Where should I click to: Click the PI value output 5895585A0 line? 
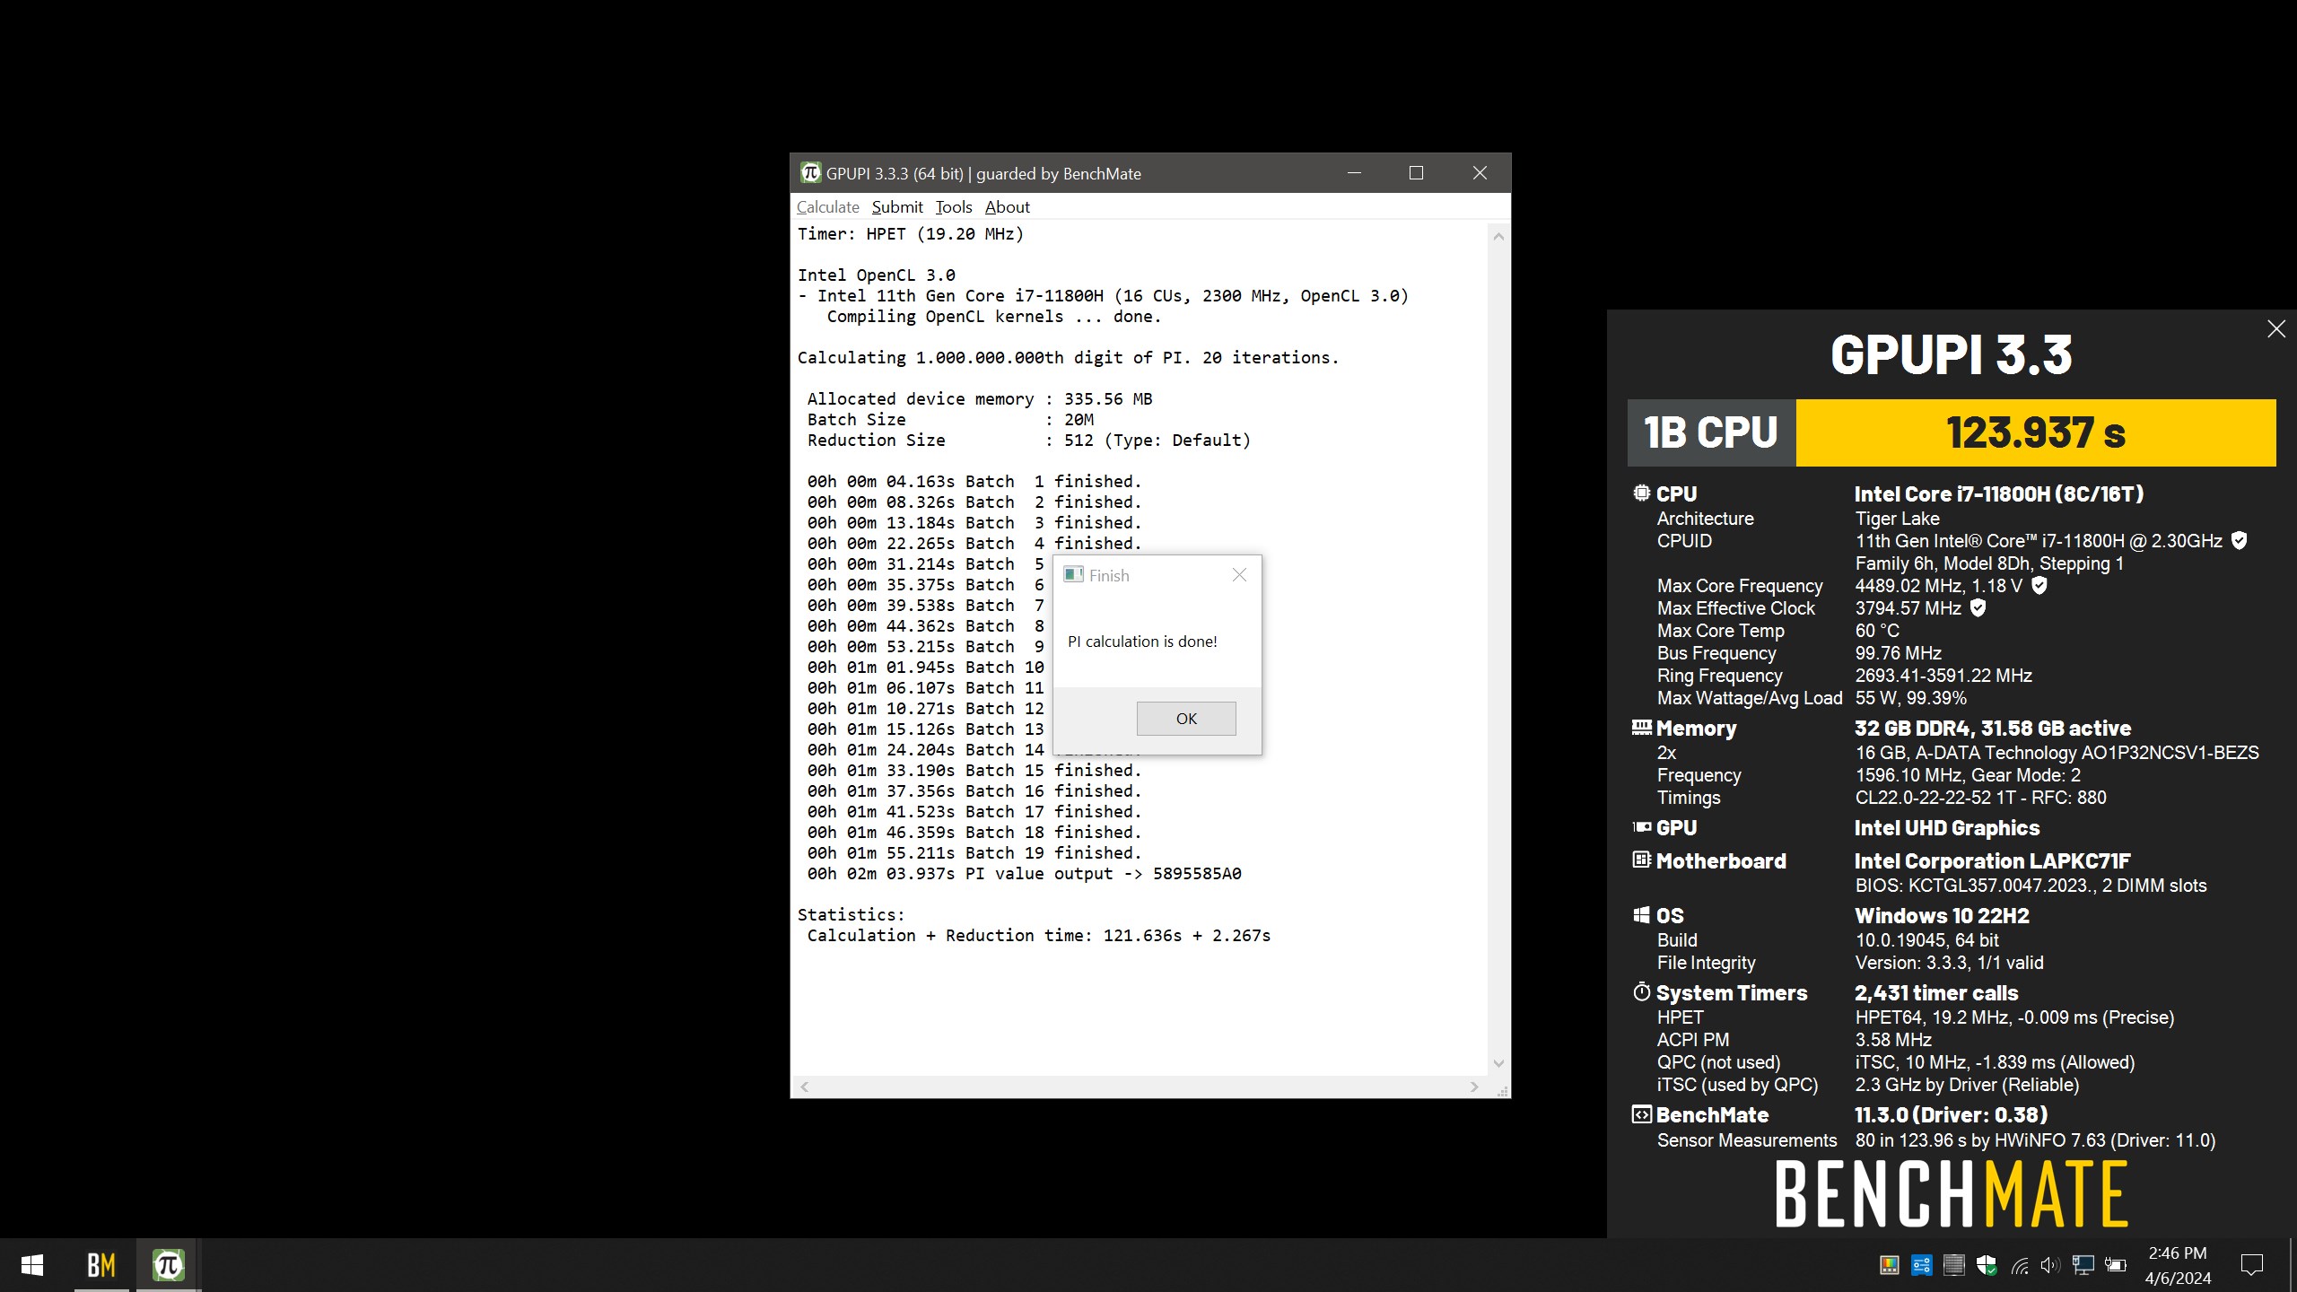(x=1024, y=874)
